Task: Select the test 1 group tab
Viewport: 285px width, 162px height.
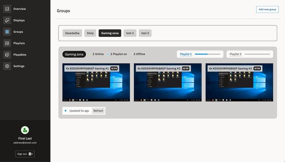Action: (x=130, y=33)
